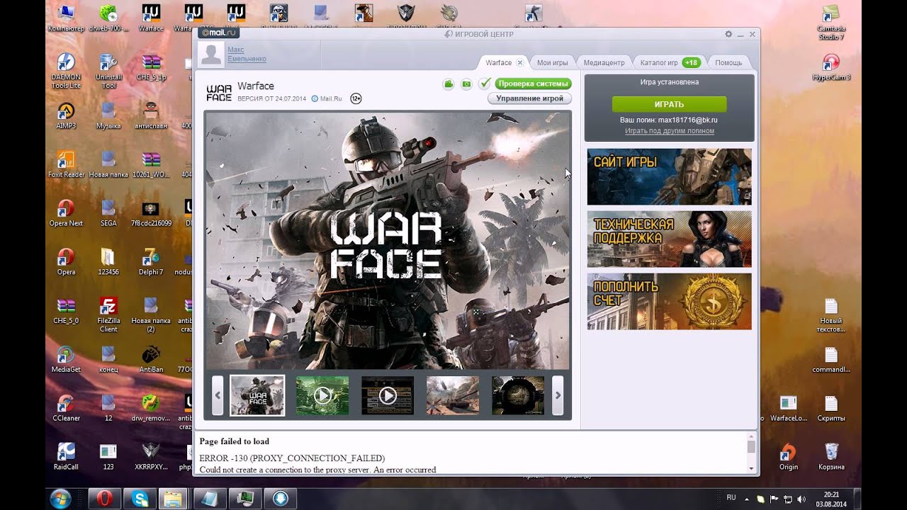
Task: Close the Warface tab
Action: tap(519, 62)
